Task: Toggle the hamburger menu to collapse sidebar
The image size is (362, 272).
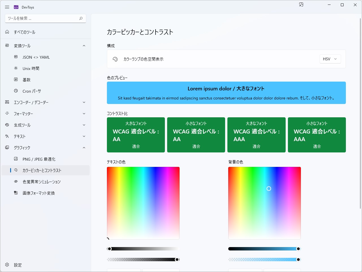Action: coord(7,7)
